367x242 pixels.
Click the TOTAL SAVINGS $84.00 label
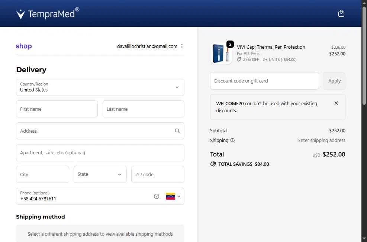click(244, 164)
